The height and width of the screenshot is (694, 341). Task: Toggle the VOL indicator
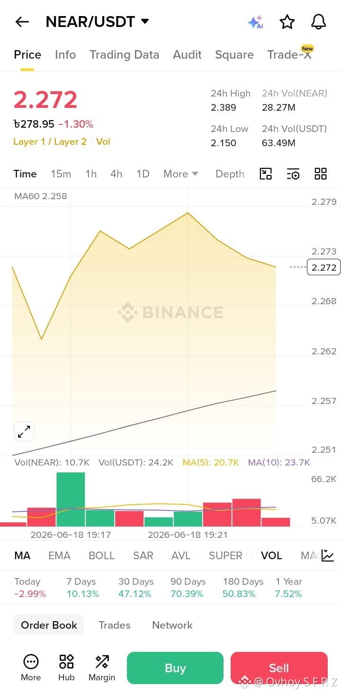(x=271, y=555)
